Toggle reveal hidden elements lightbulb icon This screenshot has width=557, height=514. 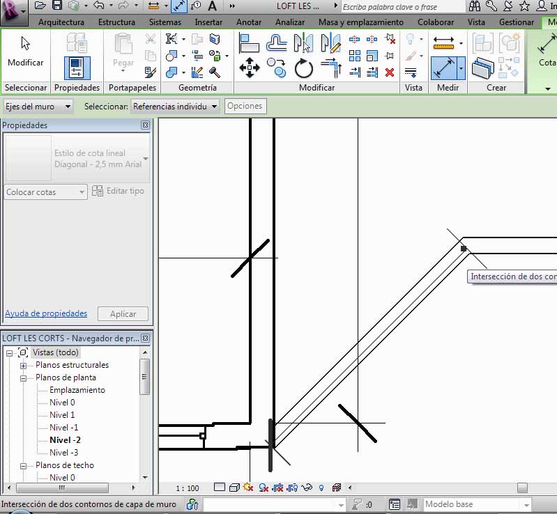click(x=321, y=488)
